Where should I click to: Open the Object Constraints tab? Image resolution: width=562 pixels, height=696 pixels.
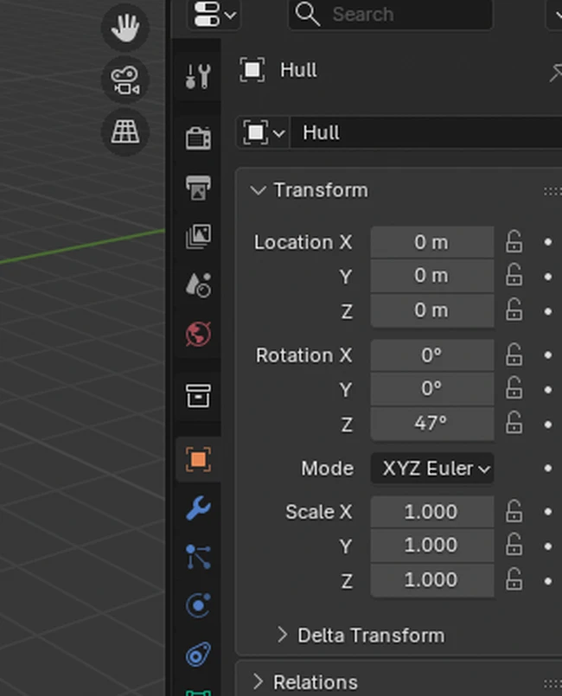(x=198, y=654)
